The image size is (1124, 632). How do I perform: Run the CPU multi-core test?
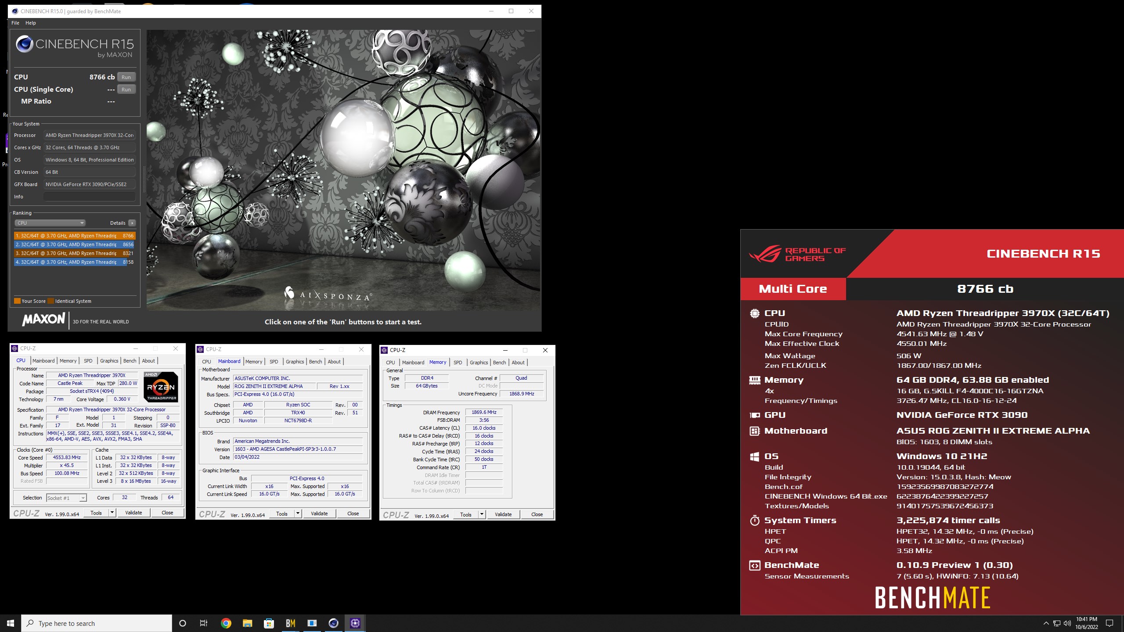(x=126, y=77)
